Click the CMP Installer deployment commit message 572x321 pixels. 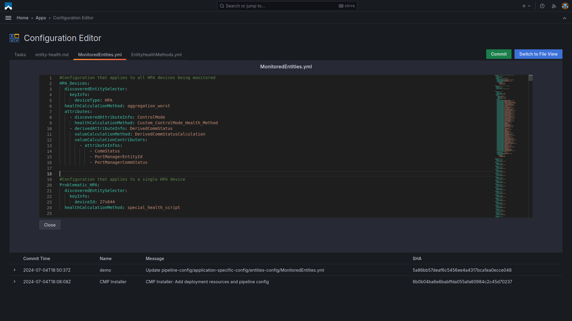pos(207,282)
